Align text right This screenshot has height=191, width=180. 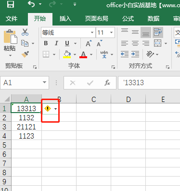(x=146, y=43)
